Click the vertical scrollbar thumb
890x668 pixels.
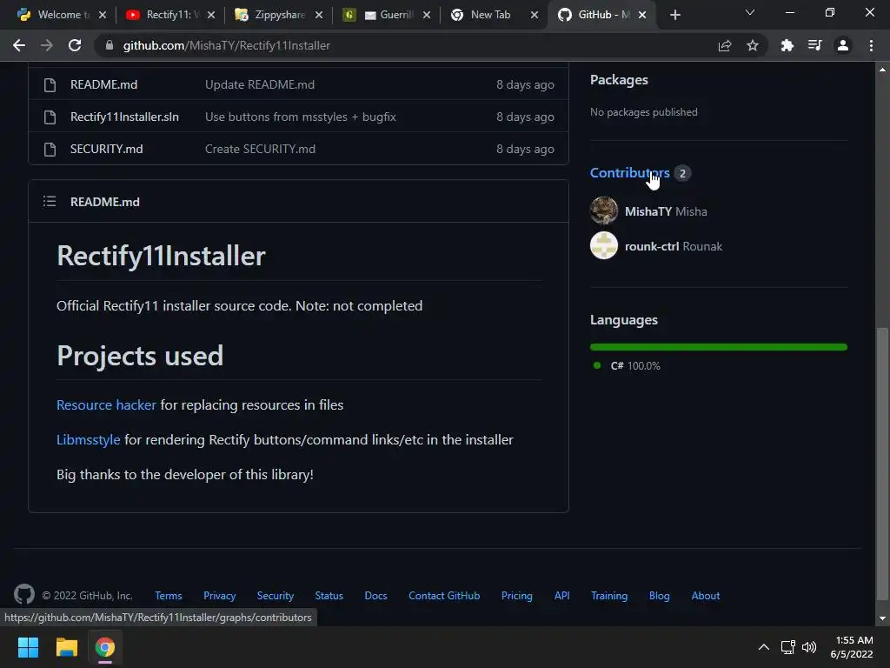882,463
